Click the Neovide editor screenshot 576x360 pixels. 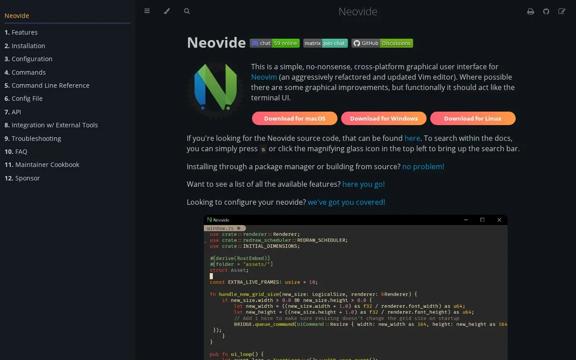point(355,287)
